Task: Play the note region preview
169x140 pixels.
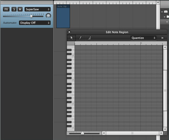Action: coord(162,38)
